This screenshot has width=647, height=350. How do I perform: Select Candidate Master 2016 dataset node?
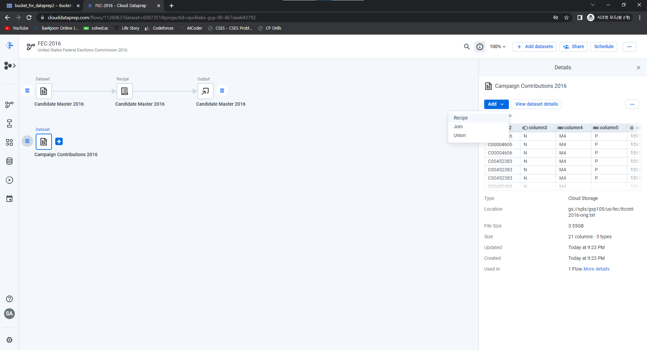pos(44,91)
